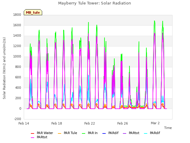Click the Solar Radiation y-axis title

pyautogui.click(x=4, y=68)
